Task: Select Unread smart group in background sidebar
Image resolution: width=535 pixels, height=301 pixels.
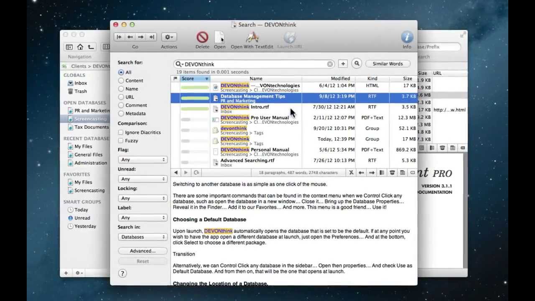Action: pyautogui.click(x=82, y=218)
